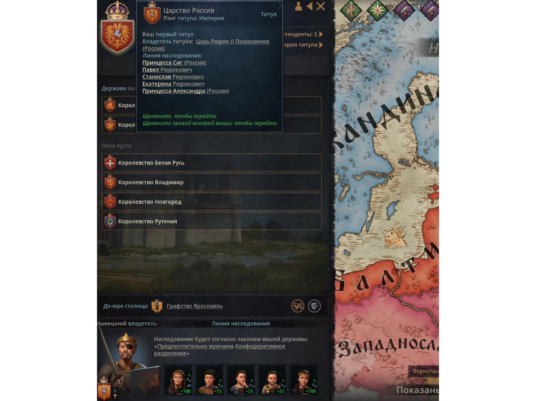Open the scales law icon near capital
This screenshot has width=536, height=401.
pyautogui.click(x=298, y=306)
